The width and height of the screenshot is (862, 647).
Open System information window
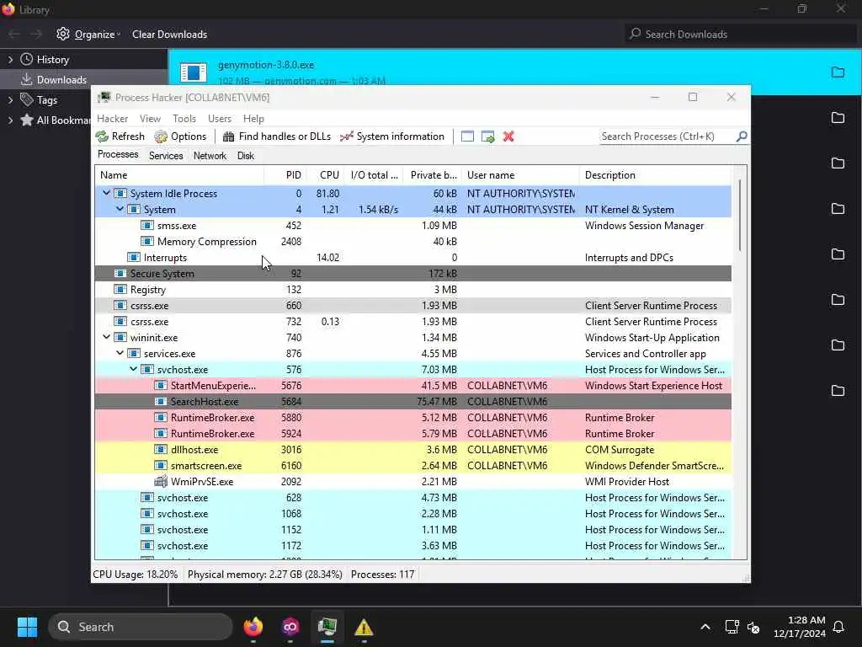(392, 136)
